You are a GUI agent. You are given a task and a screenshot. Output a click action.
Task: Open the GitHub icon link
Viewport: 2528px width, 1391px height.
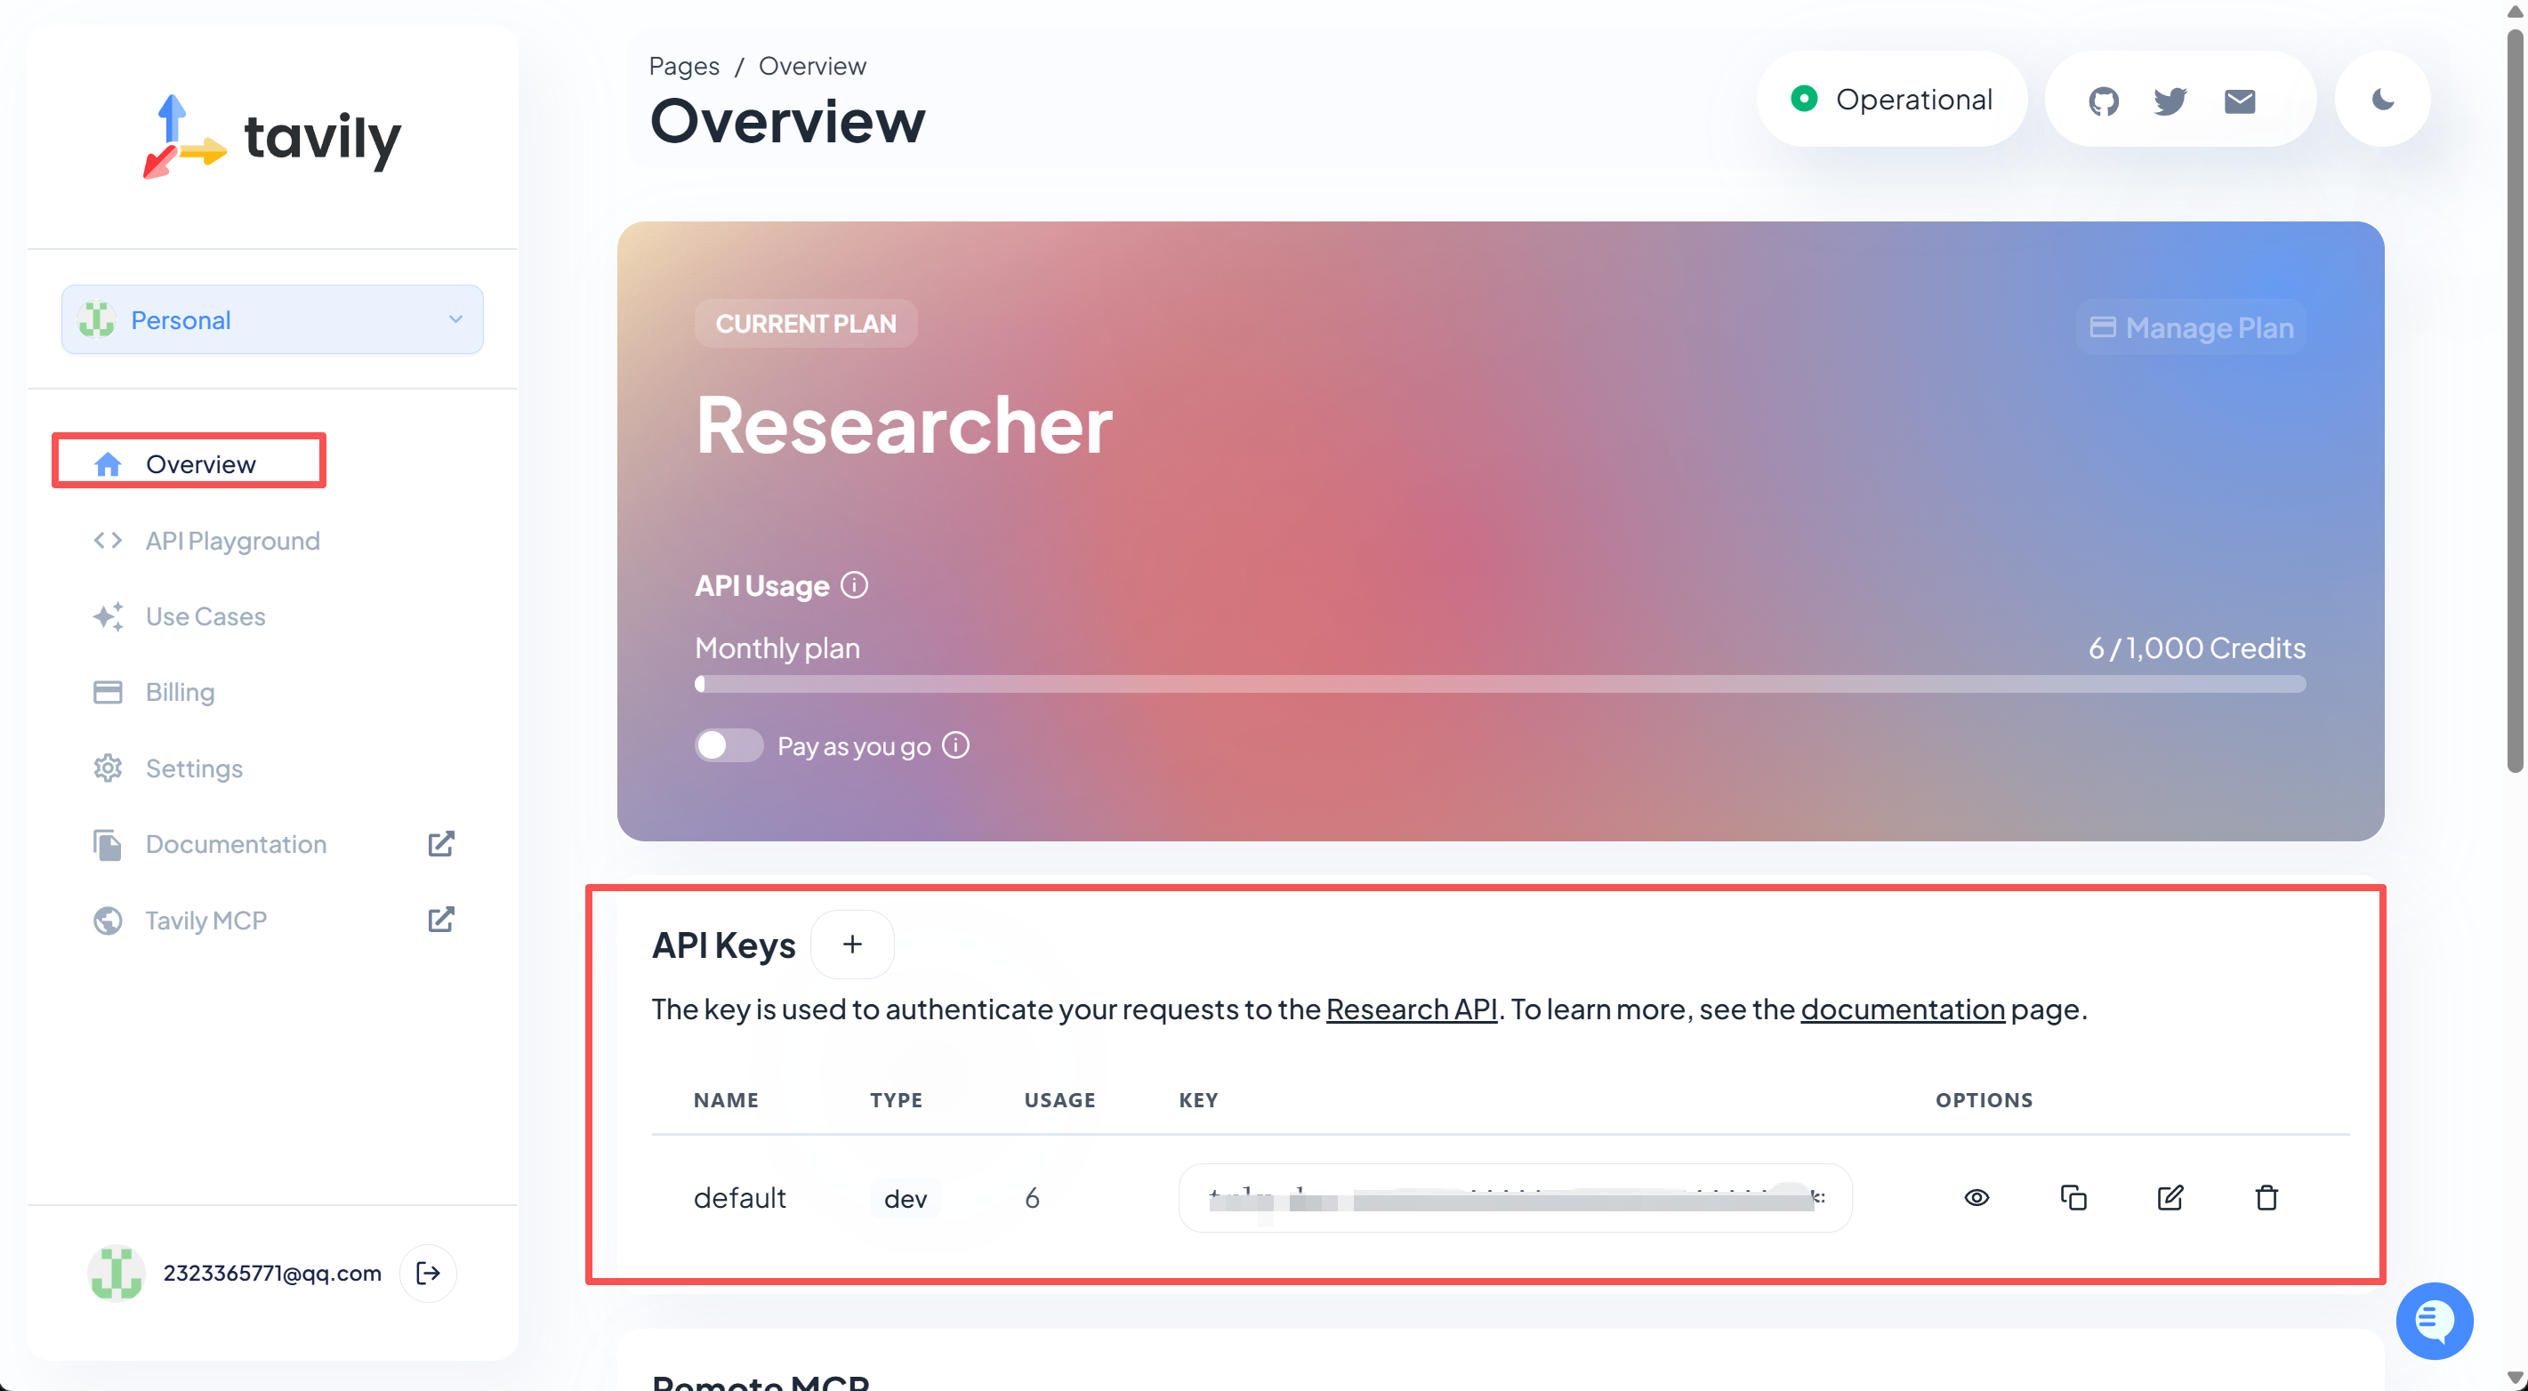2103,101
